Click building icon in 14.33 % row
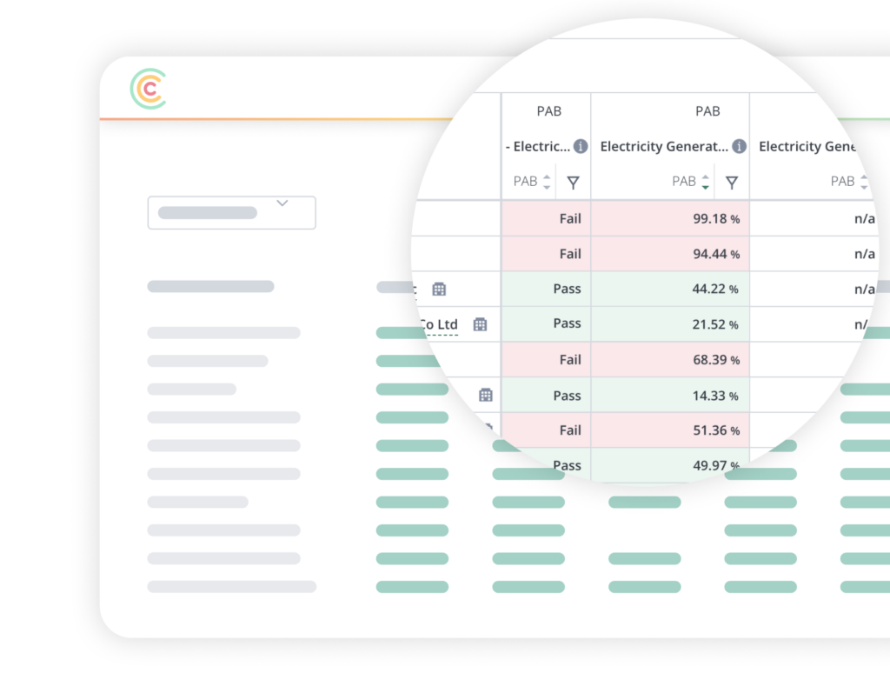890x673 pixels. tap(486, 396)
